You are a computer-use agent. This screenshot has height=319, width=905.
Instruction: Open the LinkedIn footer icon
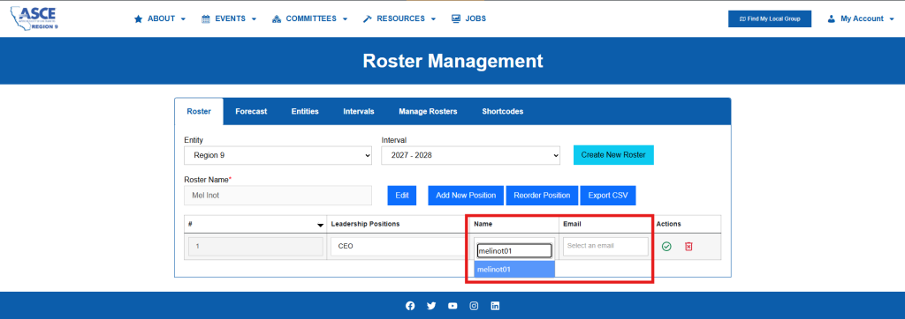(495, 306)
